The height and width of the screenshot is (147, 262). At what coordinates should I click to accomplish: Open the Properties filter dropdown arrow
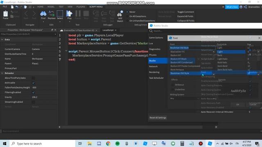click(x=55, y=34)
